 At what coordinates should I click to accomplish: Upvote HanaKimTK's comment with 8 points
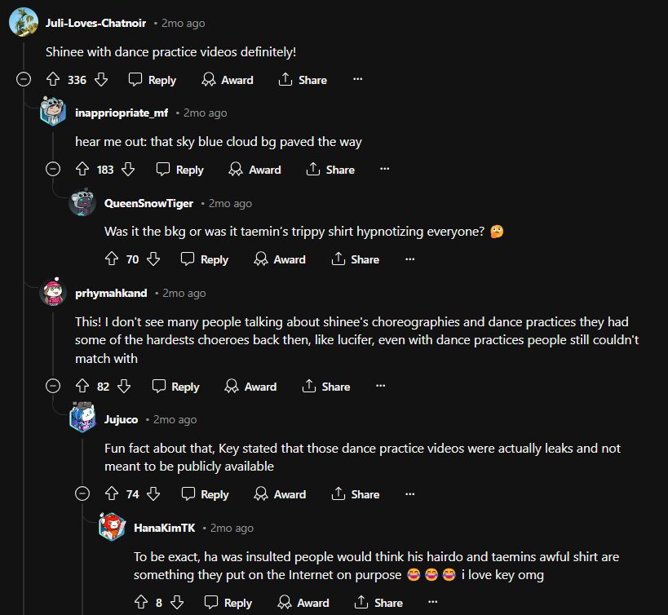point(140,603)
